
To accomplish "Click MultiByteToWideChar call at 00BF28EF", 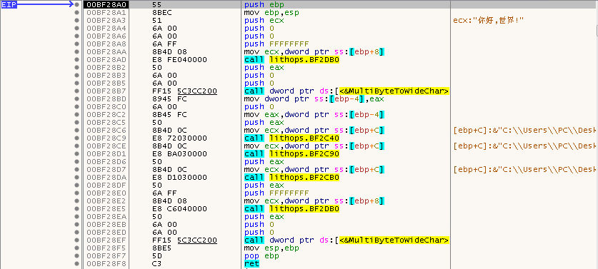I will [x=347, y=240].
